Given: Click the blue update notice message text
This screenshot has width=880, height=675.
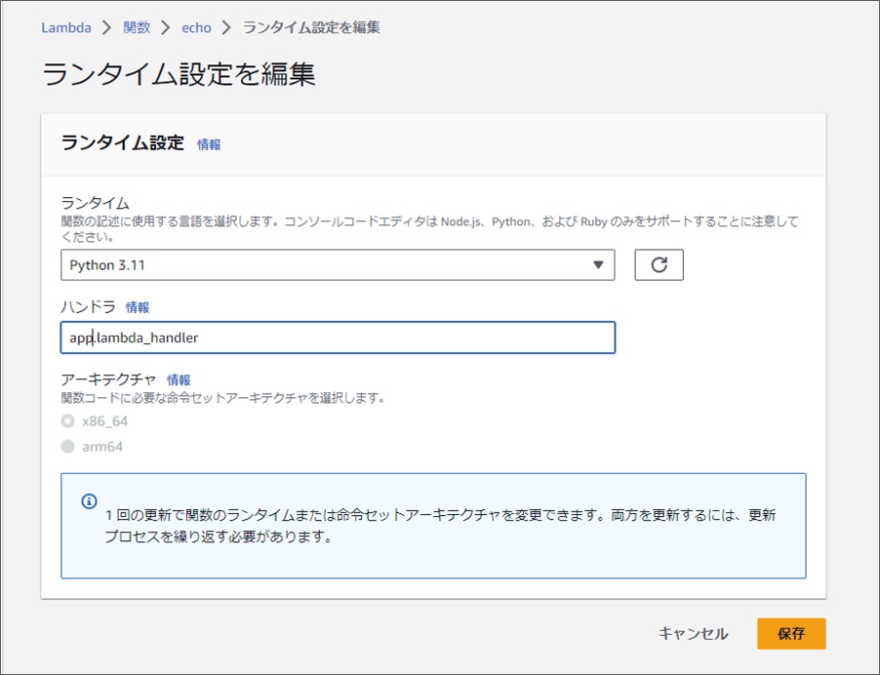Looking at the screenshot, I should [439, 525].
